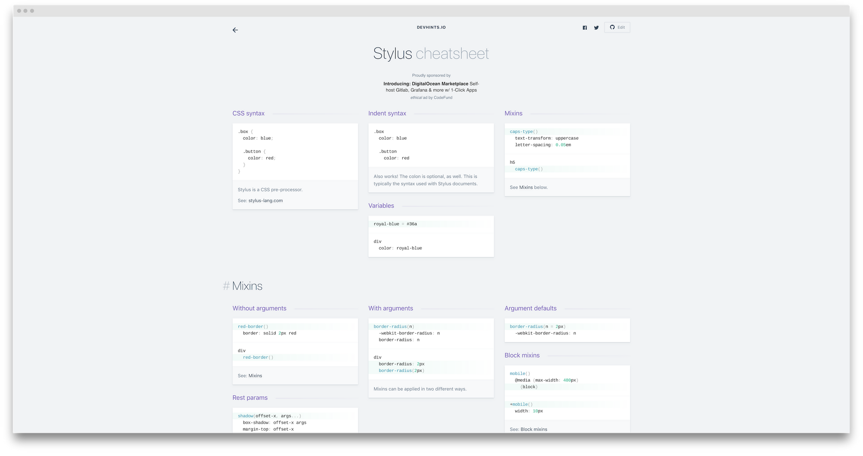Viewport: 863px width, 456px height.
Task: Share the cheatsheet via the Twitter icon
Action: [x=596, y=27]
